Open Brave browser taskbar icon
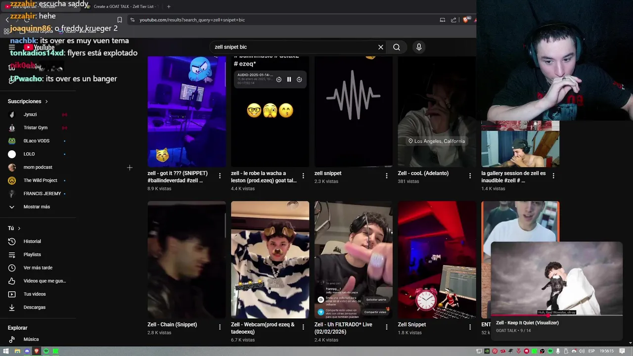 36,351
